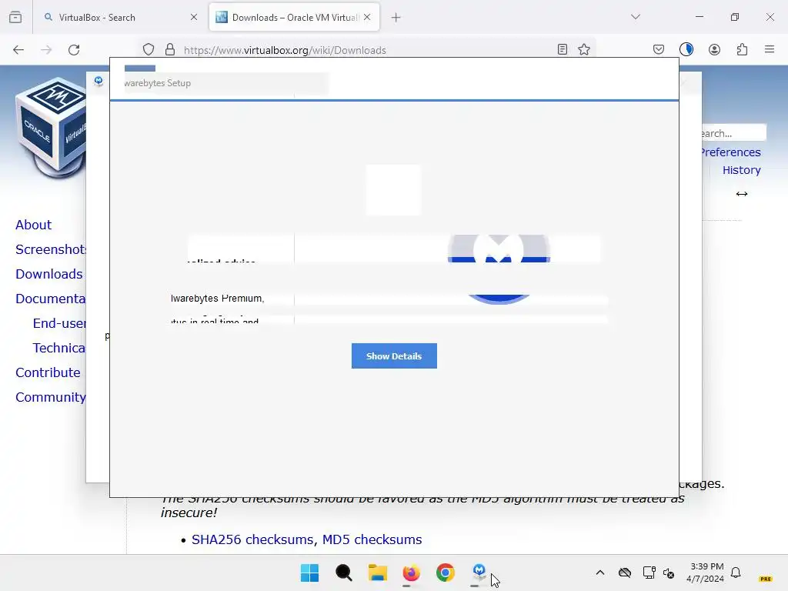Open the Documentation sidebar link
Screen dimensions: 788x591
(x=50, y=299)
